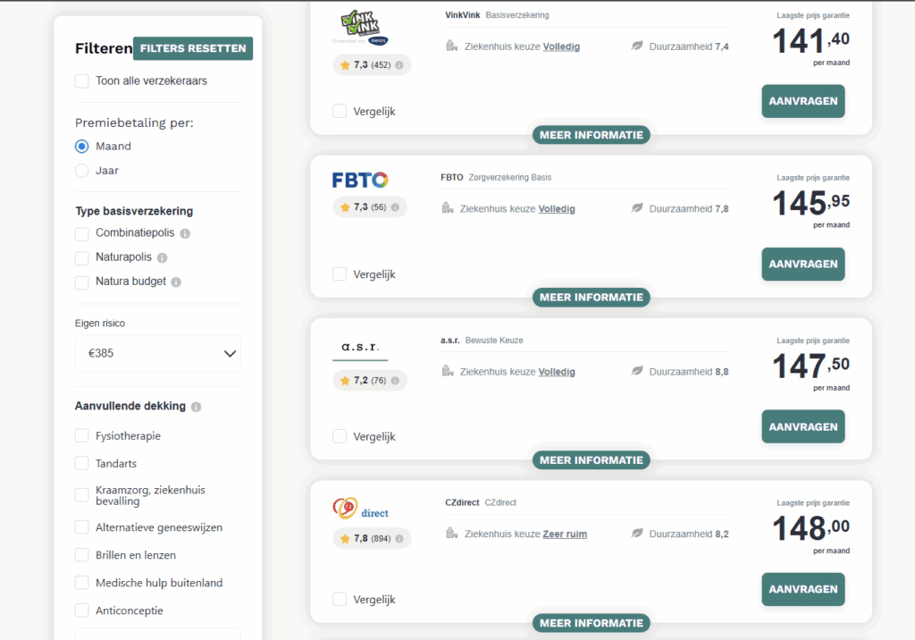Click info icon beside Naturapolis
The height and width of the screenshot is (640, 915).
pos(162,257)
